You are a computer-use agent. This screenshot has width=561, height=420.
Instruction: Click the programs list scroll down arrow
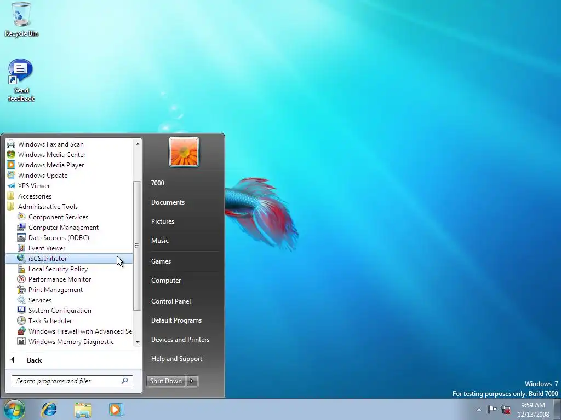click(x=137, y=342)
